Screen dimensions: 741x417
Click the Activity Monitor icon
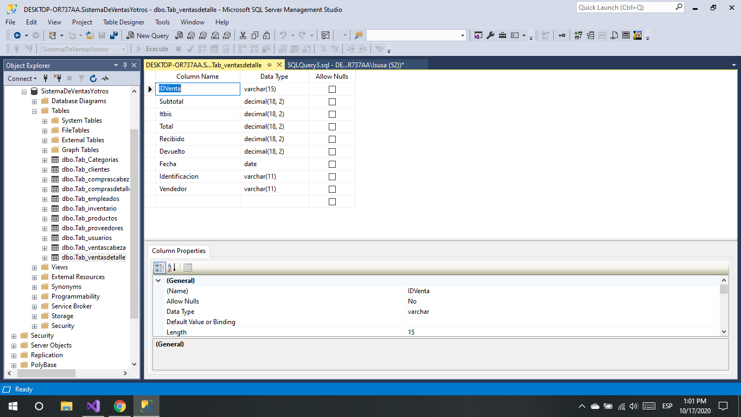pyautogui.click(x=325, y=35)
